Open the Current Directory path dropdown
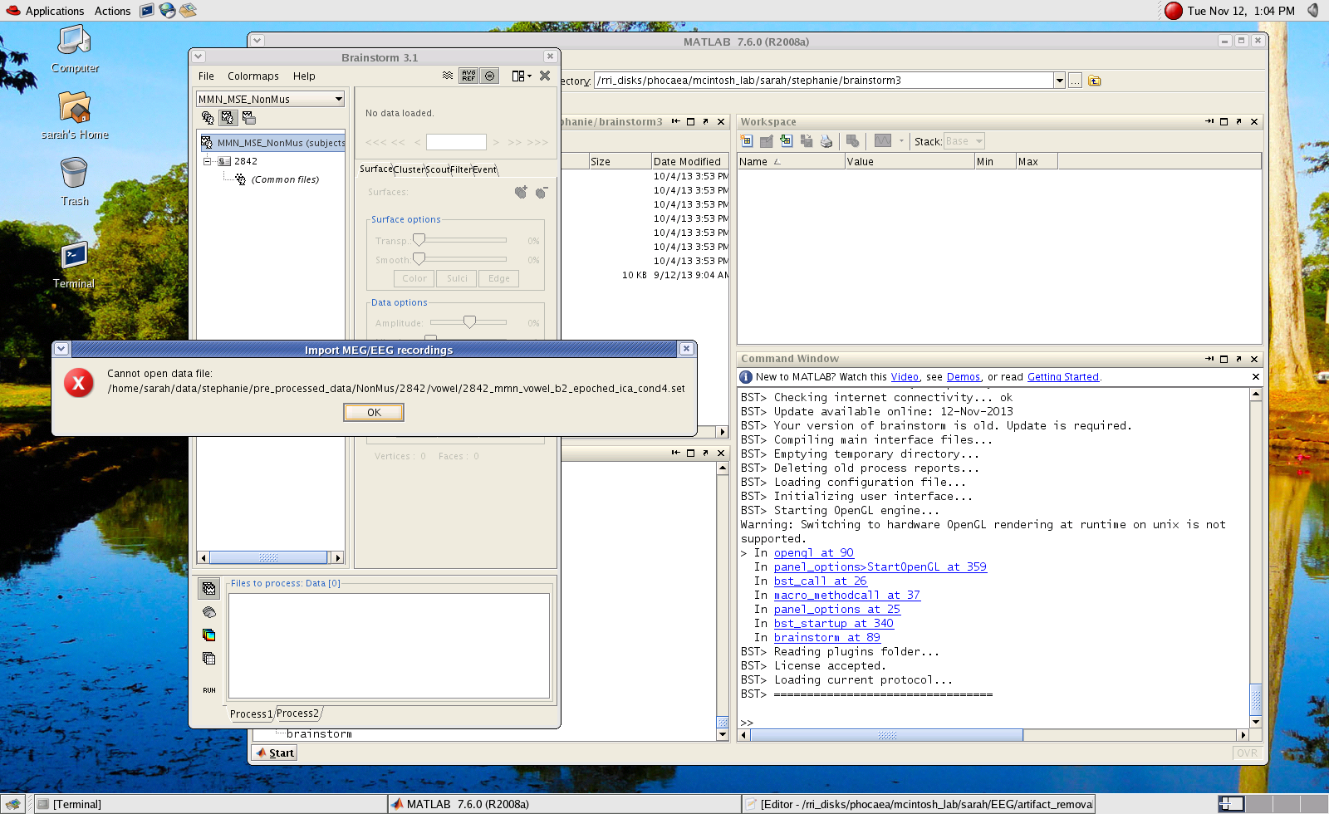1329x814 pixels. tap(1059, 81)
